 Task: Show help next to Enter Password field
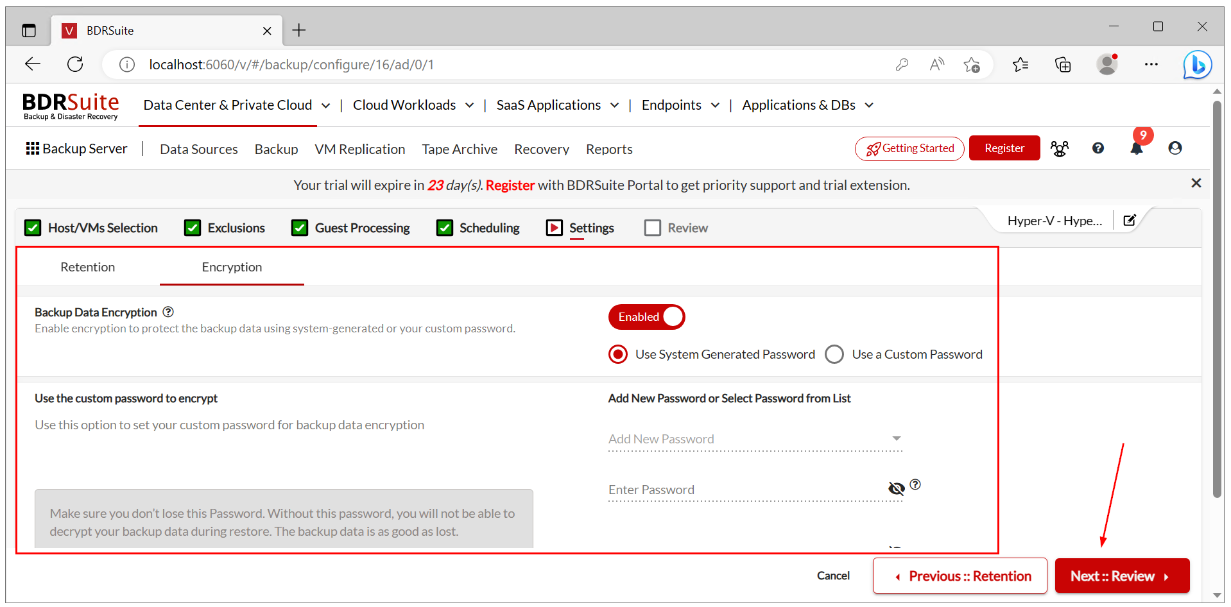(915, 484)
